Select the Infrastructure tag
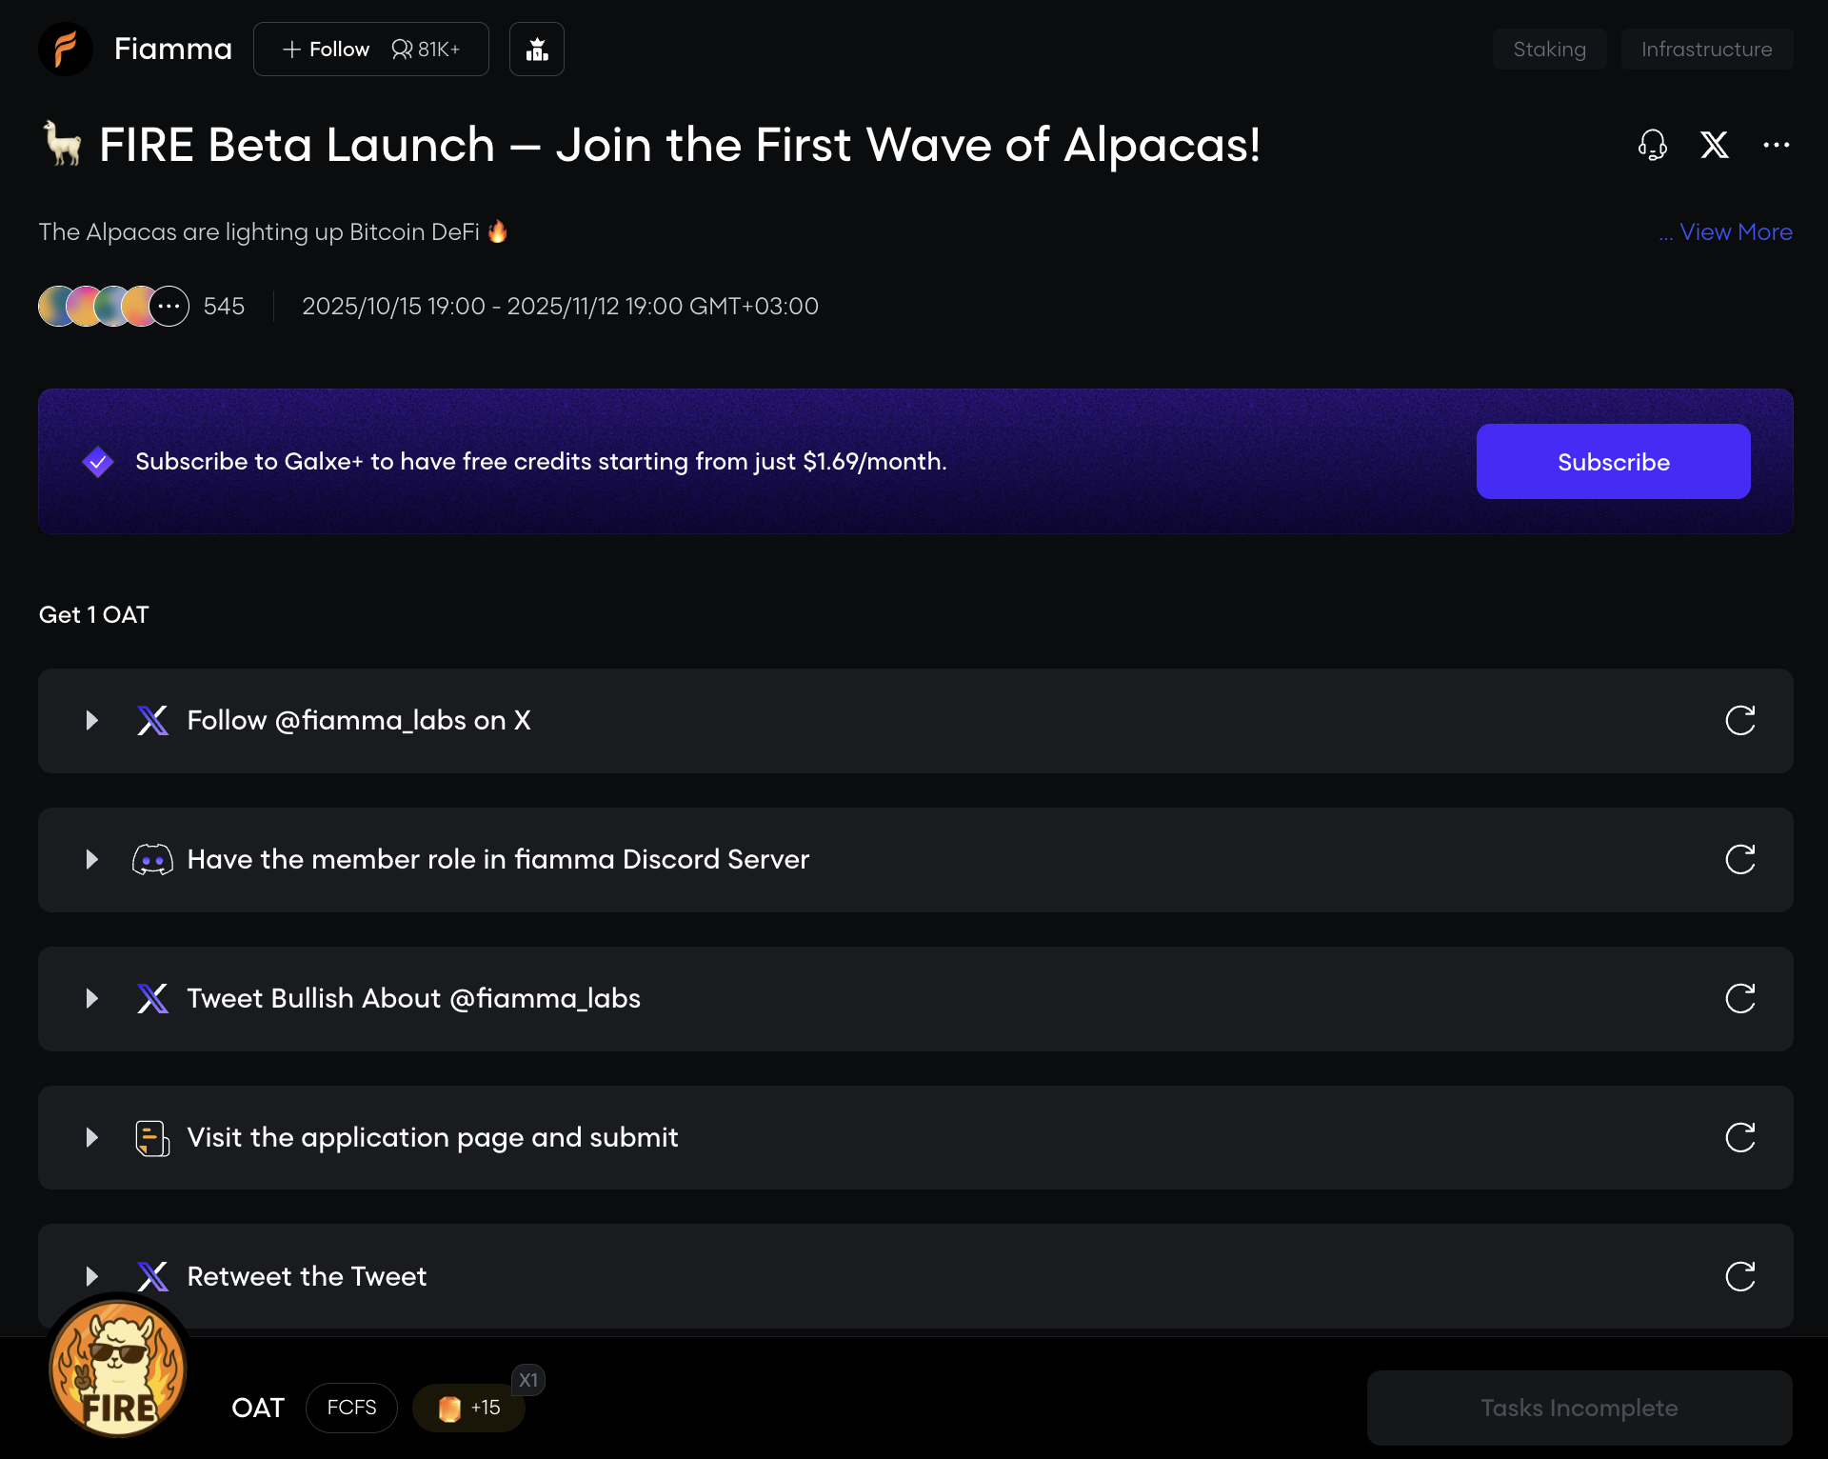The width and height of the screenshot is (1828, 1459). pyautogui.click(x=1706, y=49)
